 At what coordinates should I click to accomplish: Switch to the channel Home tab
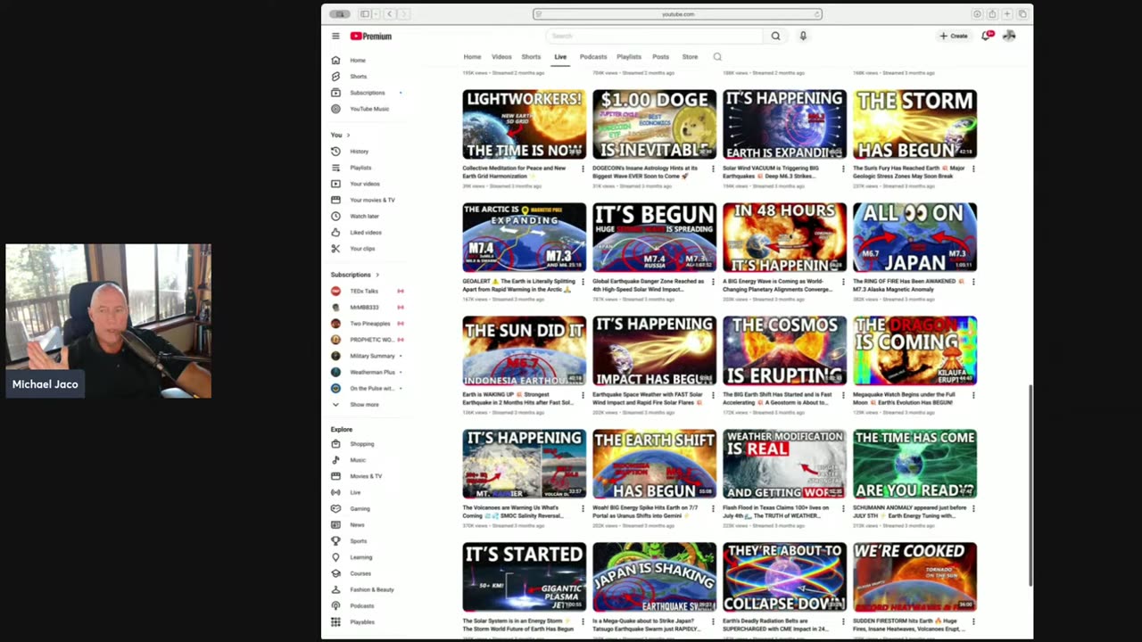click(472, 57)
